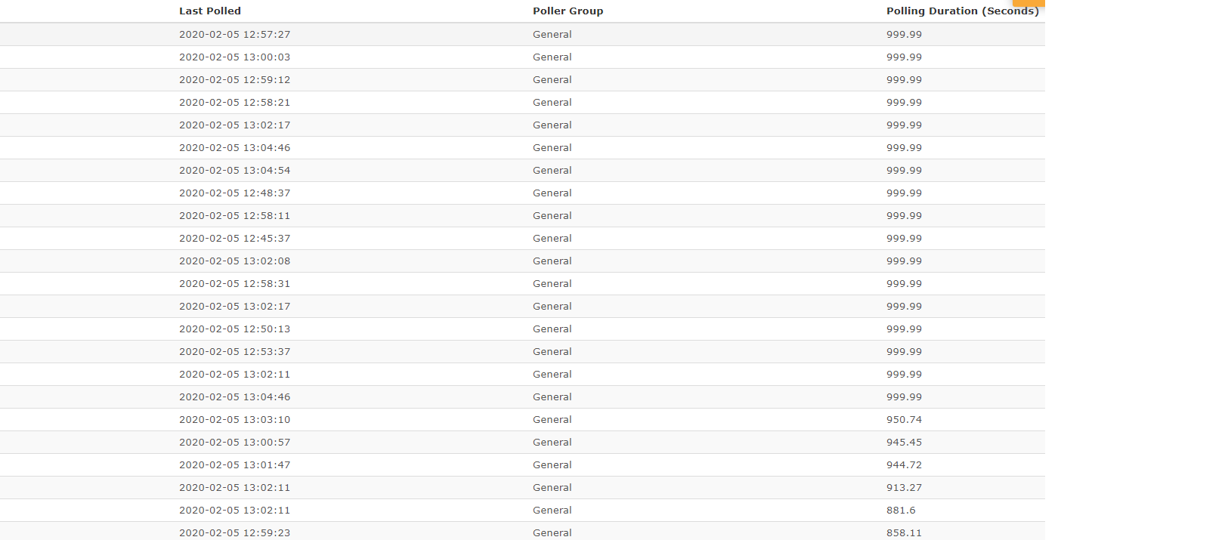Select the row polled at 13:00:03
Viewport: 1225px width, 540px height.
click(522, 57)
